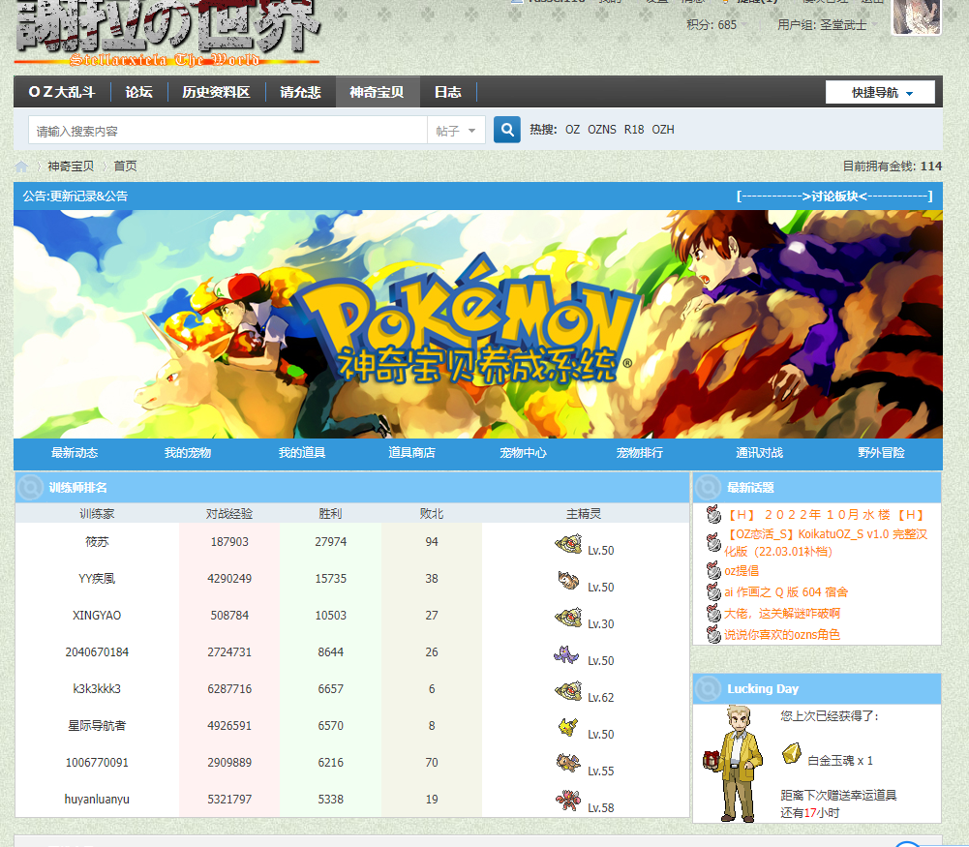Click the Lucking Day panel header icon
969x847 pixels.
(x=709, y=688)
